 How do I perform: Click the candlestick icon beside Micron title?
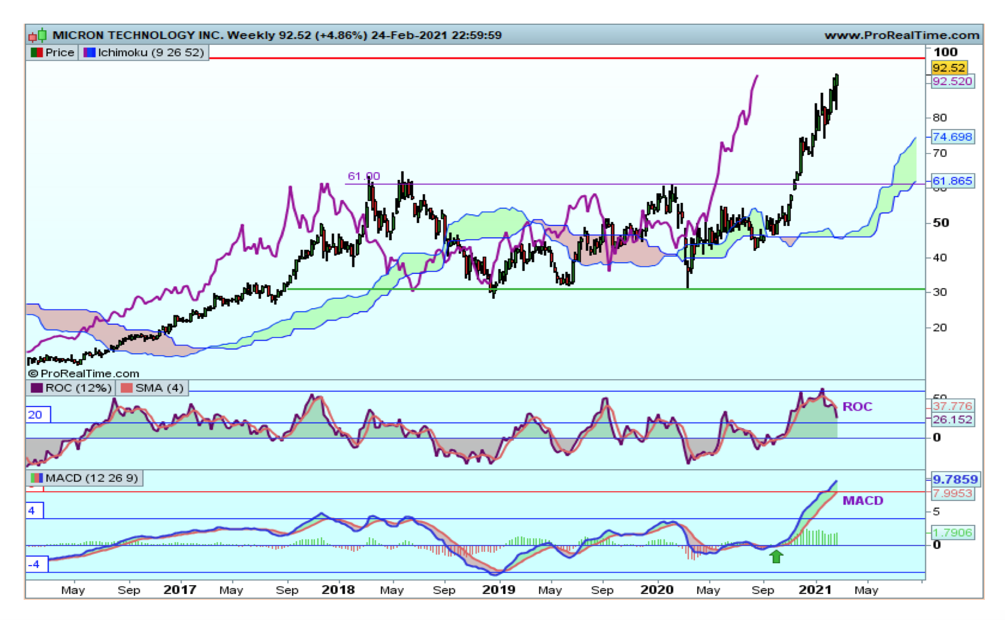point(37,35)
